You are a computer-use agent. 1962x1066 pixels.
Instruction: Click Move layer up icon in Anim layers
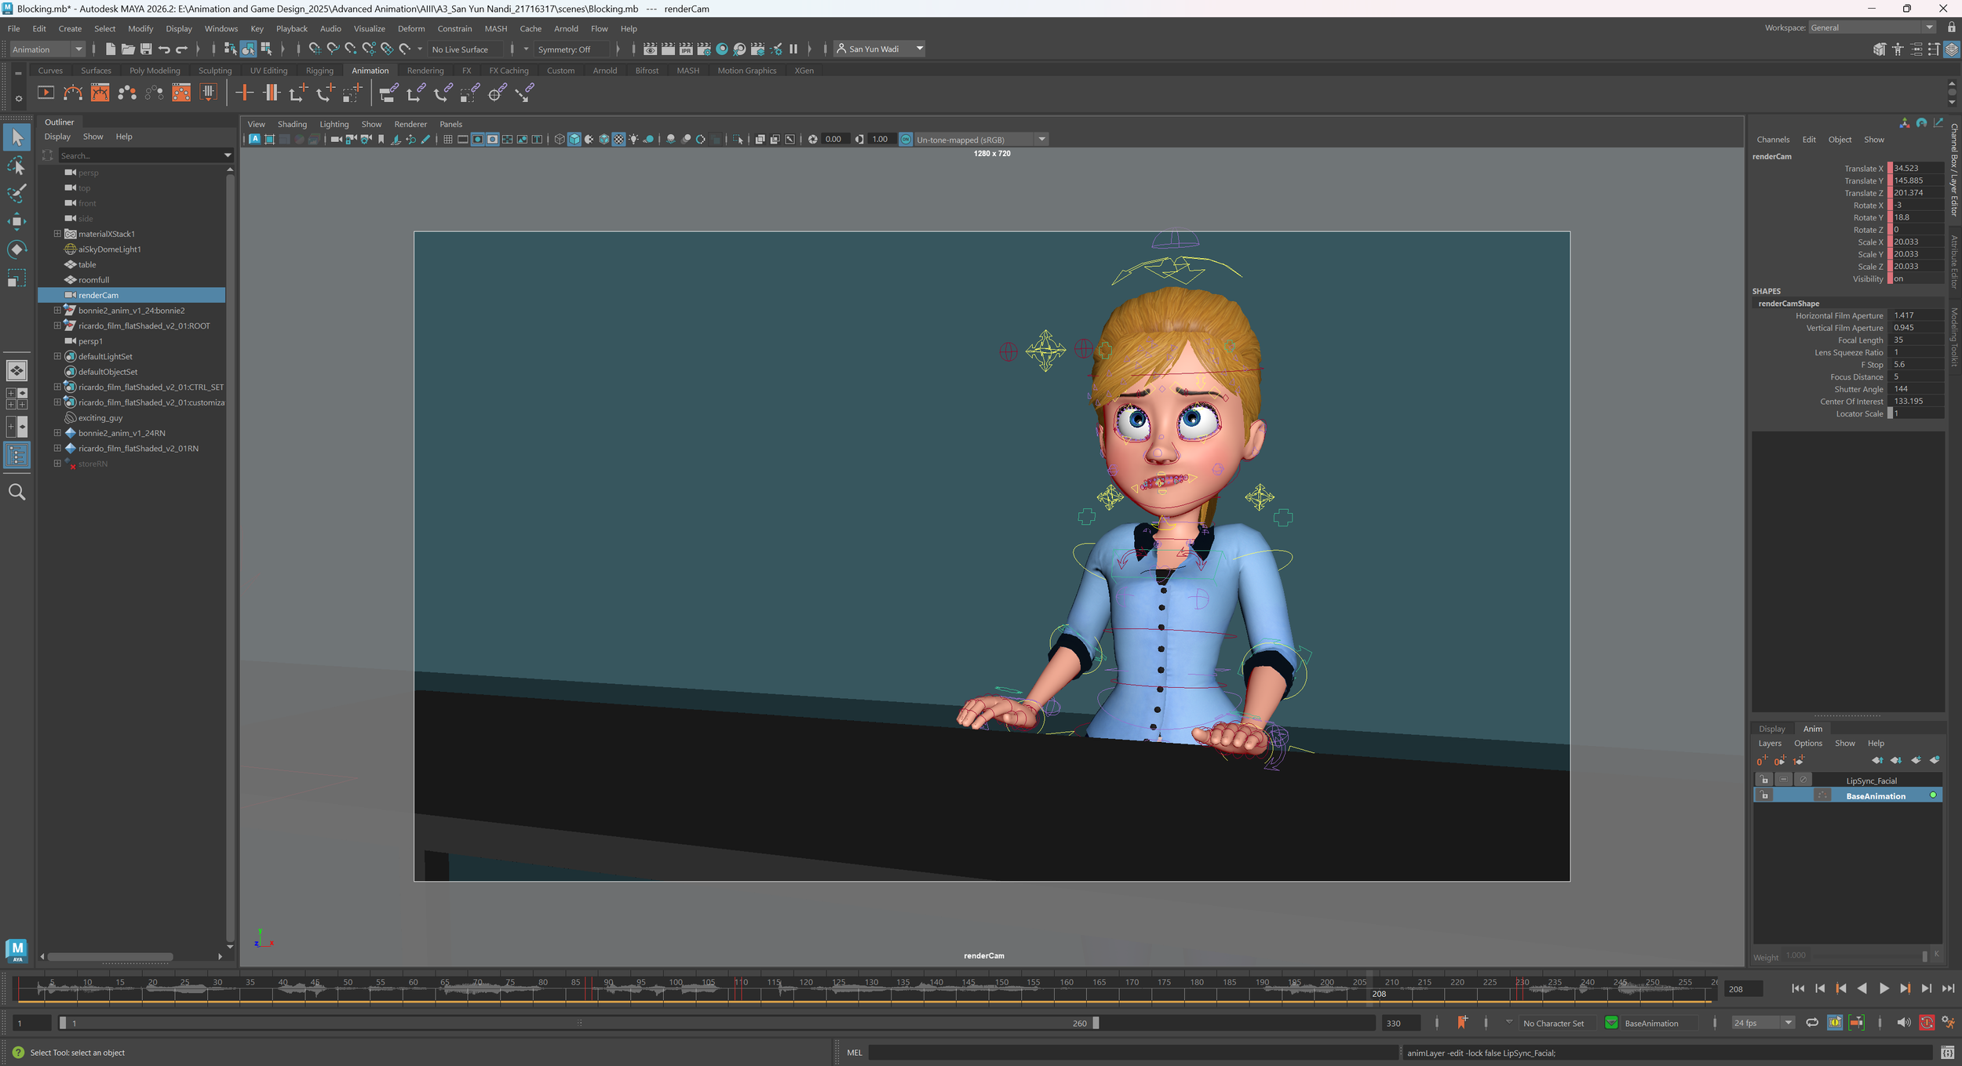point(1877,760)
